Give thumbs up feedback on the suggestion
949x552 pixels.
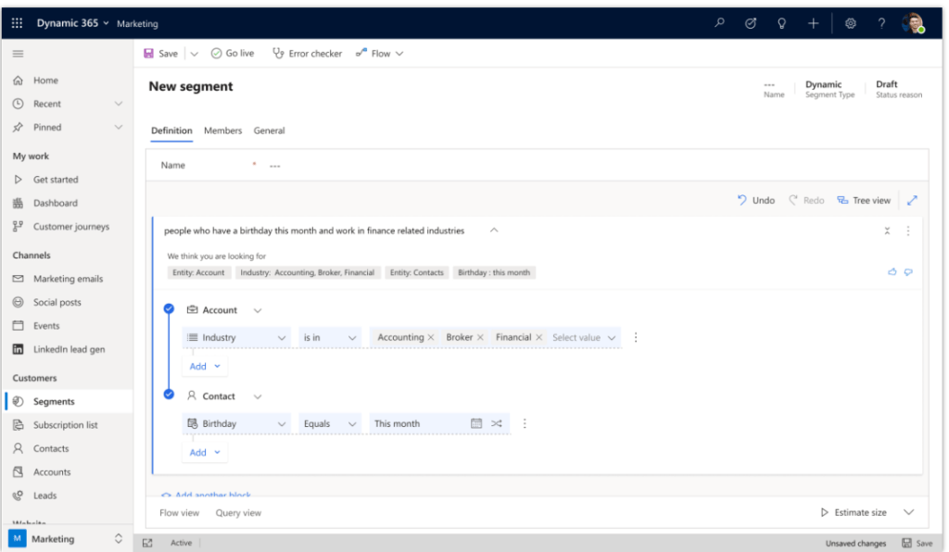(891, 271)
